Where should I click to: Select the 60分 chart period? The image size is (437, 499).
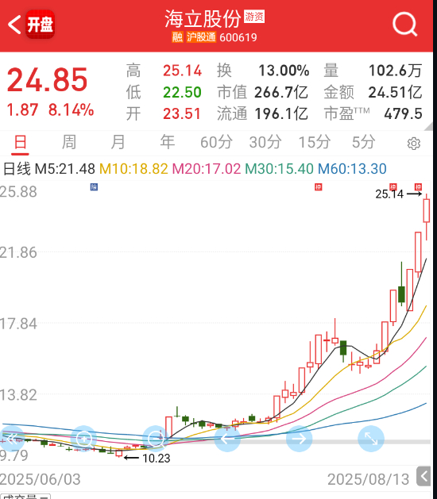tap(216, 142)
